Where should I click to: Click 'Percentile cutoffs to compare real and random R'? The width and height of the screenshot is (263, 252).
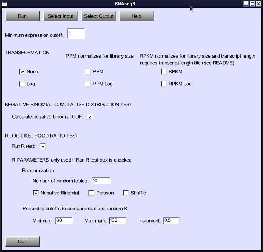click(x=75, y=209)
